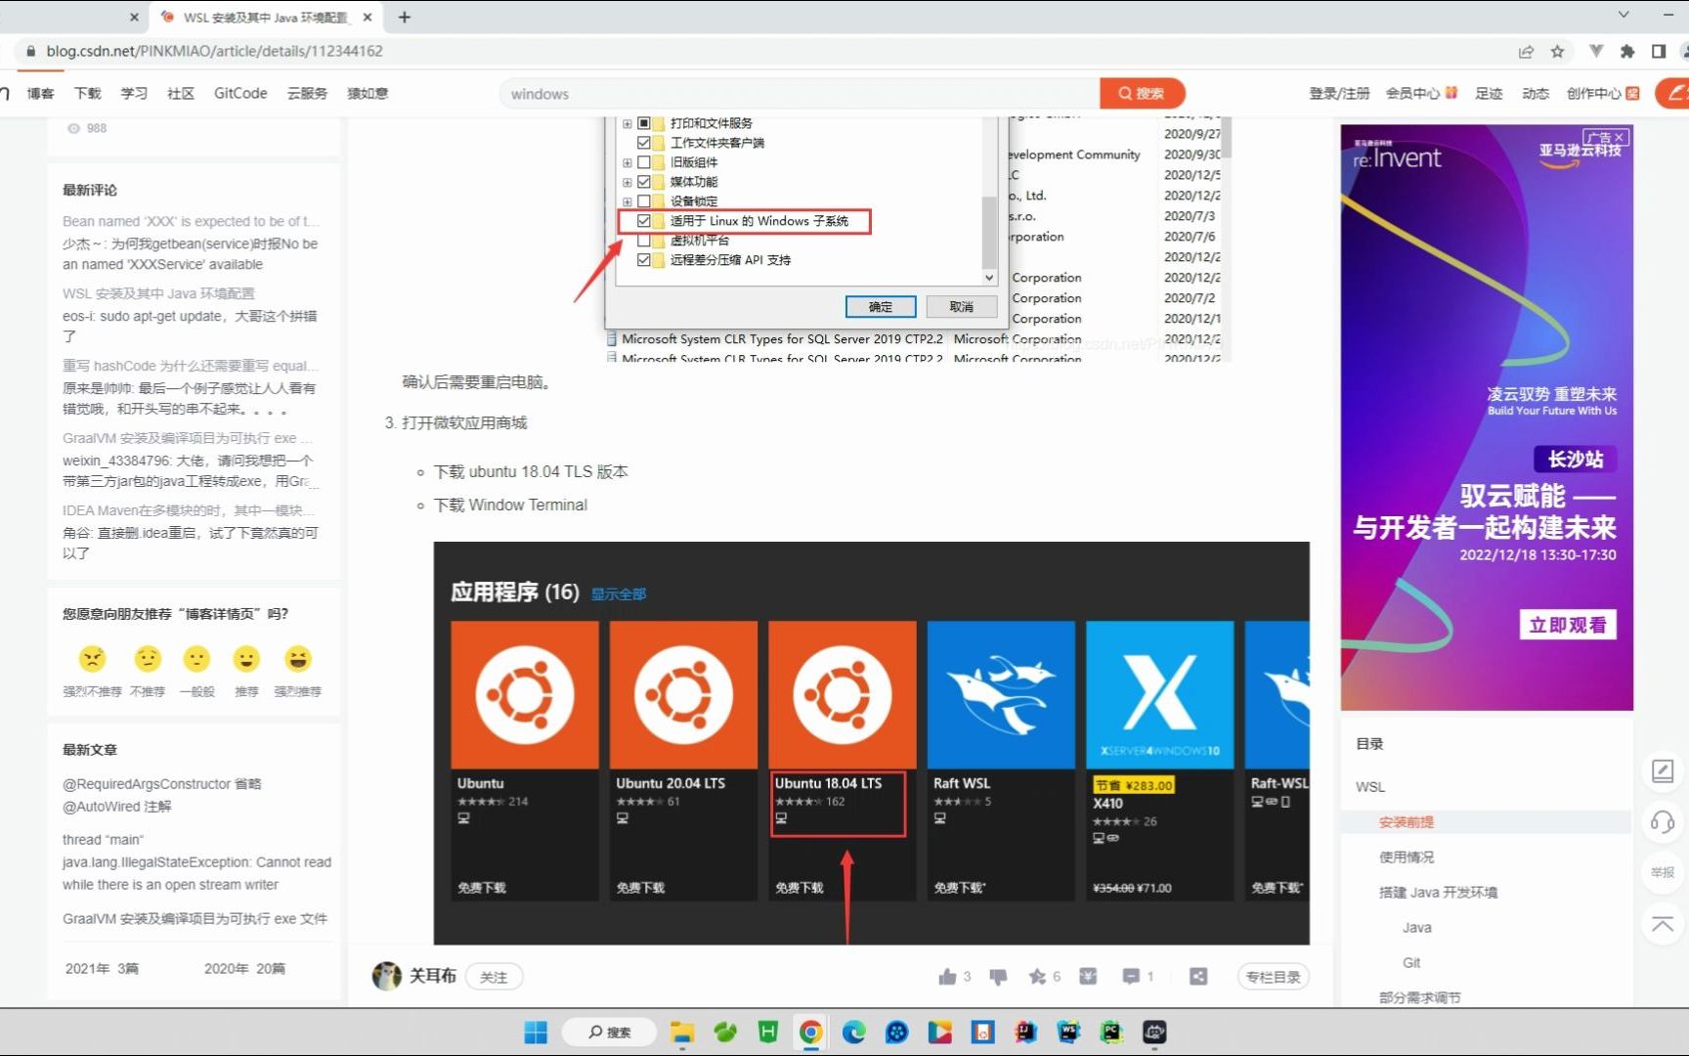Click the back-to-top arrow icon
This screenshot has width=1689, height=1056.
1663,924
